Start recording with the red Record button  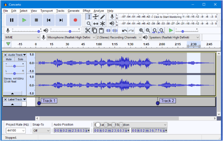75,20
